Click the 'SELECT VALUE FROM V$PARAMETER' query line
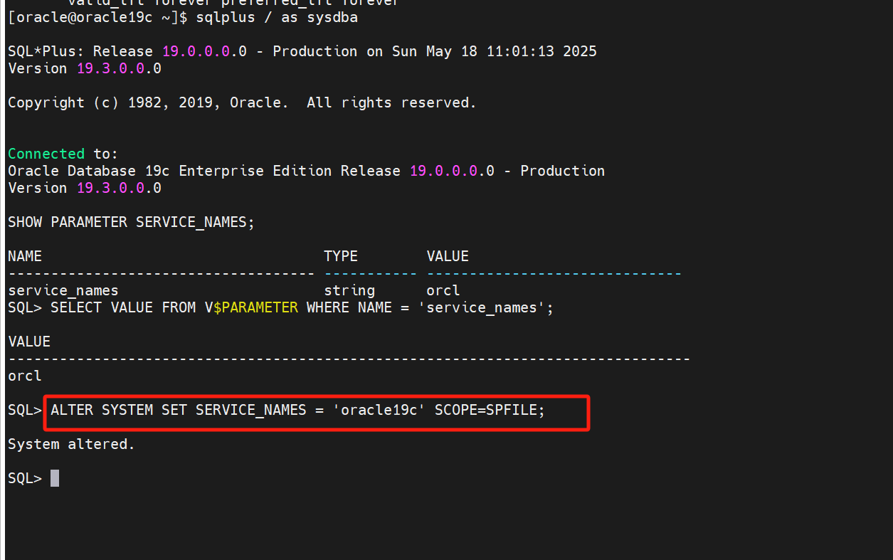Viewport: 893px width, 560px height. pyautogui.click(x=302, y=307)
